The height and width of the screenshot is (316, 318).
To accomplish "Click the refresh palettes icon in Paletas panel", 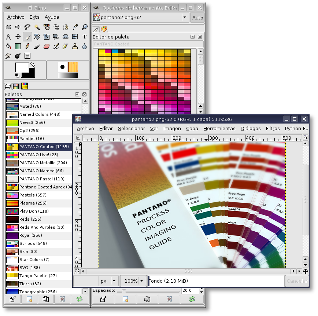I will [79, 299].
